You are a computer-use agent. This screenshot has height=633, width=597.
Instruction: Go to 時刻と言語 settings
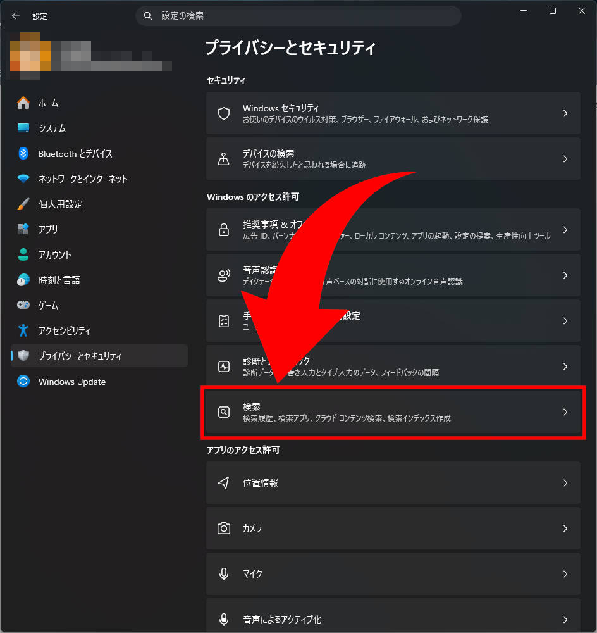tap(59, 280)
